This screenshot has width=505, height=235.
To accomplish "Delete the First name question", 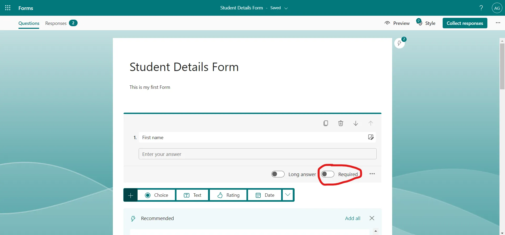I will tap(341, 123).
